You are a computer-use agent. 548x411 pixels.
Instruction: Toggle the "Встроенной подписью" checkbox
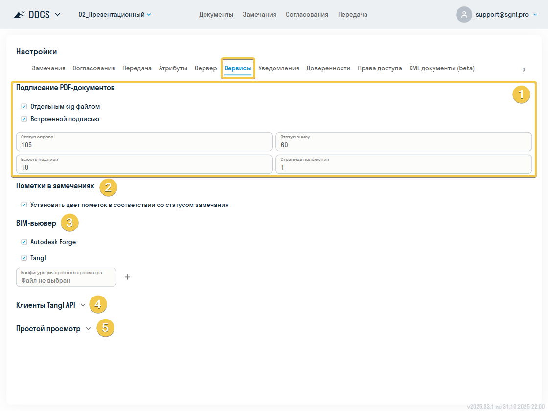[x=24, y=119]
